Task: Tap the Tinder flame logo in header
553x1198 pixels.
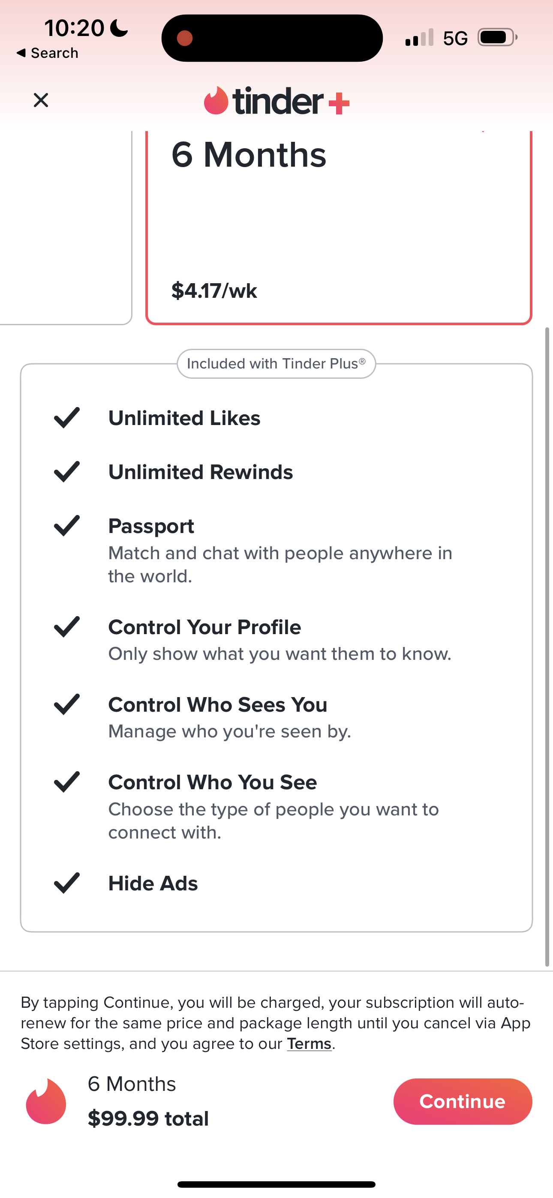Action: [216, 100]
